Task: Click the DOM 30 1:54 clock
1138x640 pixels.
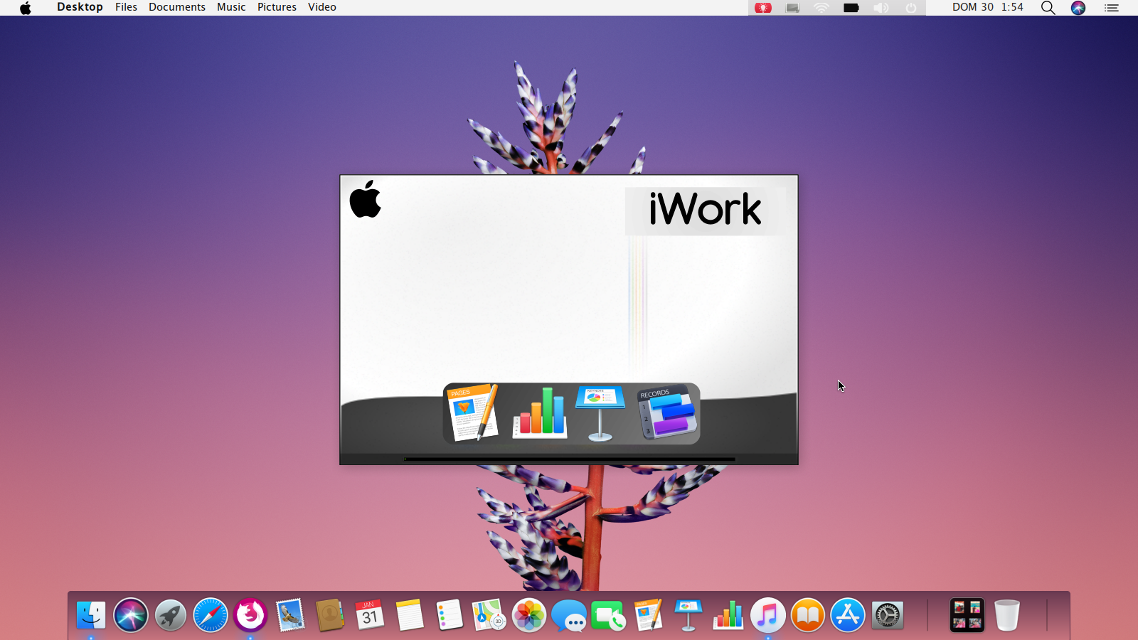Action: tap(988, 7)
